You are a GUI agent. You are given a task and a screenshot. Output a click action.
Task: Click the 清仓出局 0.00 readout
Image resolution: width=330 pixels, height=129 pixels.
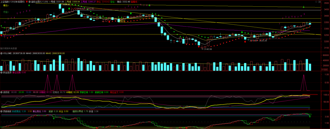click(x=19, y=72)
